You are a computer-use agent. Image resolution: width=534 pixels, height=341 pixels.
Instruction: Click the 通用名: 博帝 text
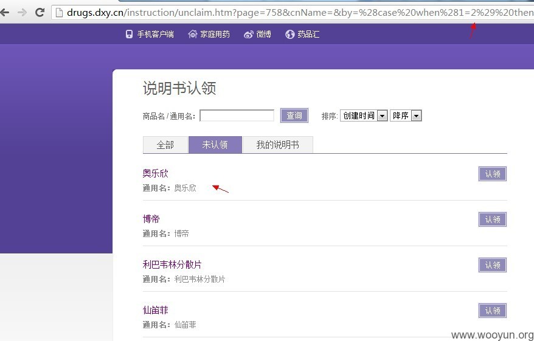tap(166, 234)
